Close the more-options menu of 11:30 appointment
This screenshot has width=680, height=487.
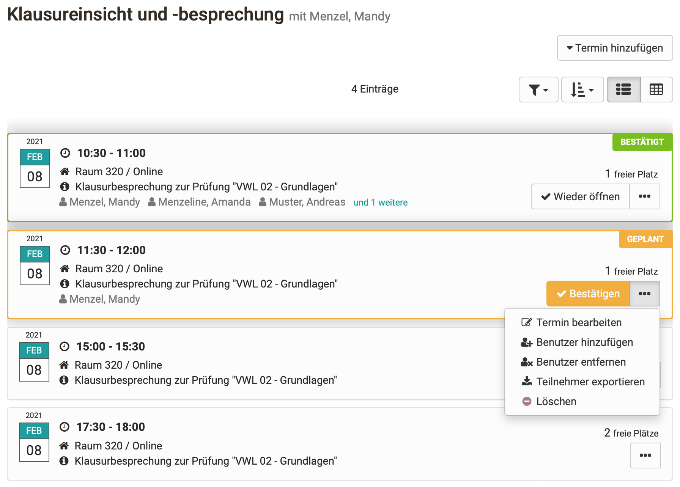644,294
